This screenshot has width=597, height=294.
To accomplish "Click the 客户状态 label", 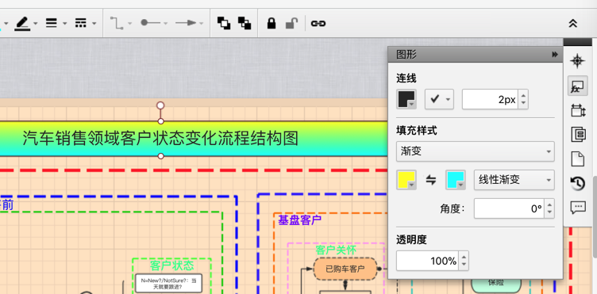I will [x=171, y=265].
